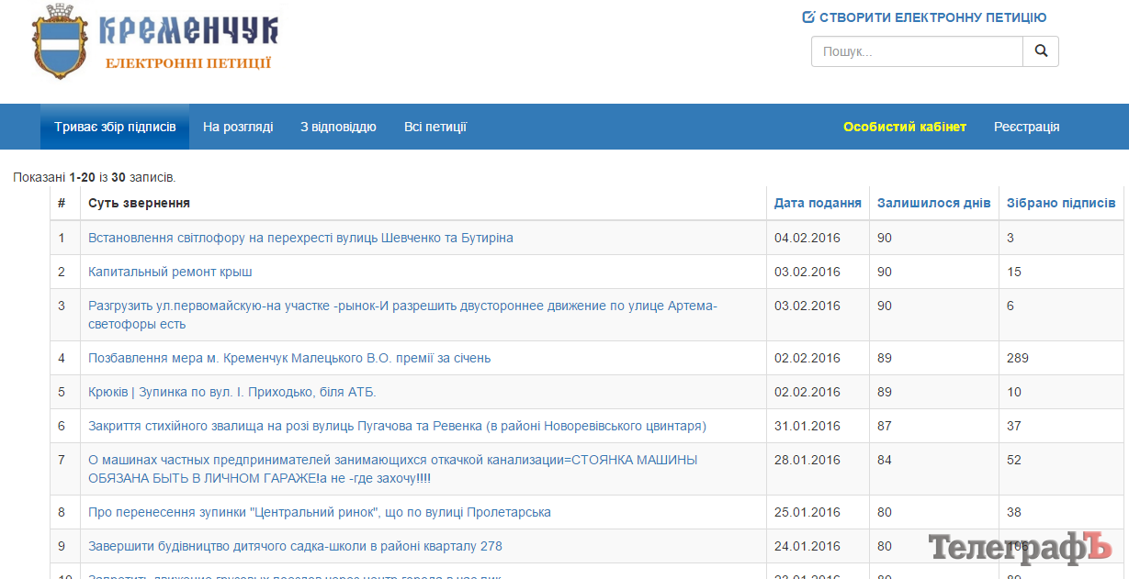Click the magnifying glass search button
This screenshot has width=1129, height=579.
tap(1041, 51)
